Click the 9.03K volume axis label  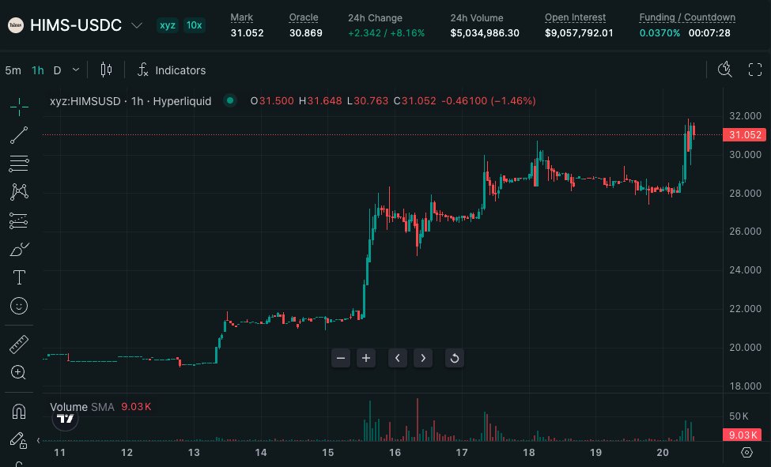[x=743, y=435]
